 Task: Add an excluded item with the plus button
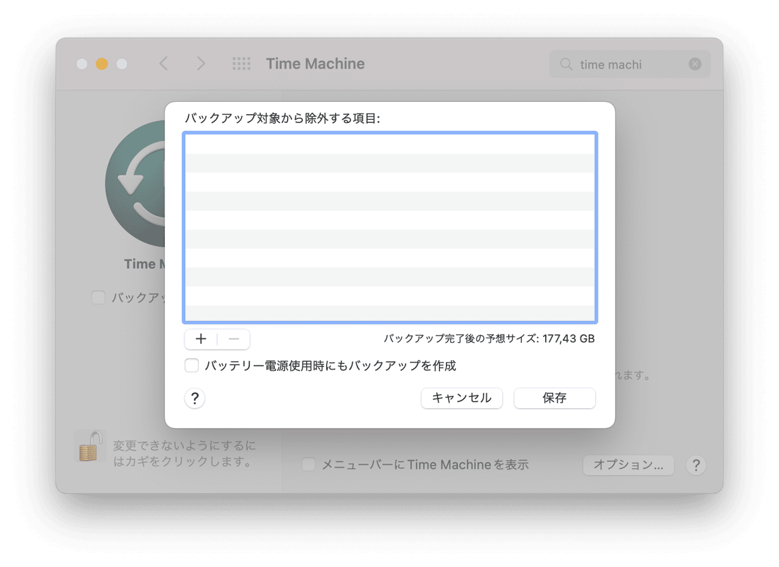pyautogui.click(x=201, y=339)
